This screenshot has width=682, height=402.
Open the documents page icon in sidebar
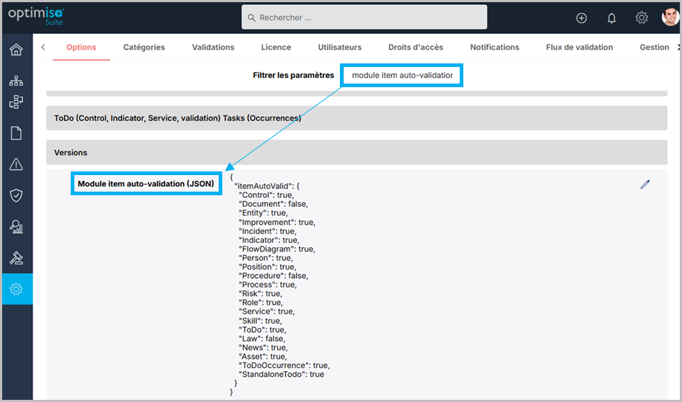coord(16,133)
